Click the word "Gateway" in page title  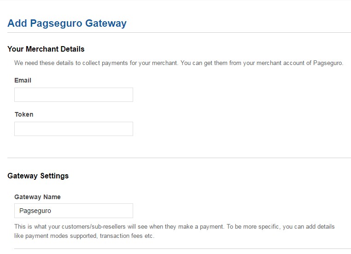(106, 23)
